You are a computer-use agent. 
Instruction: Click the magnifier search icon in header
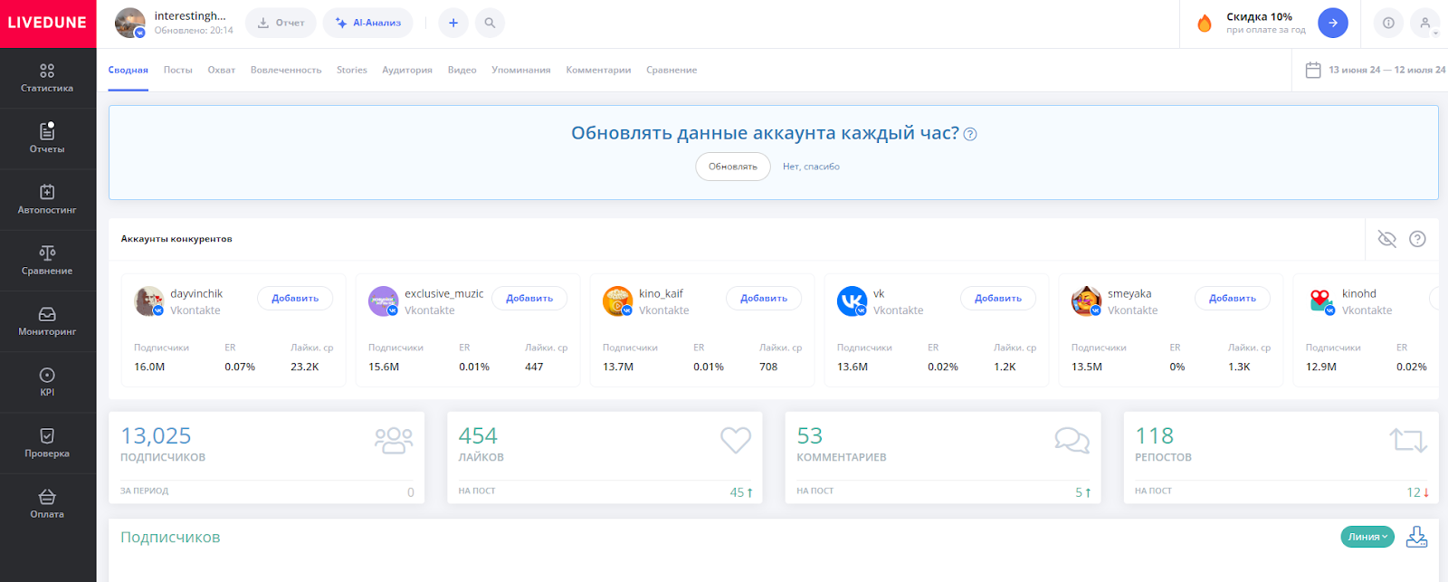pyautogui.click(x=490, y=23)
